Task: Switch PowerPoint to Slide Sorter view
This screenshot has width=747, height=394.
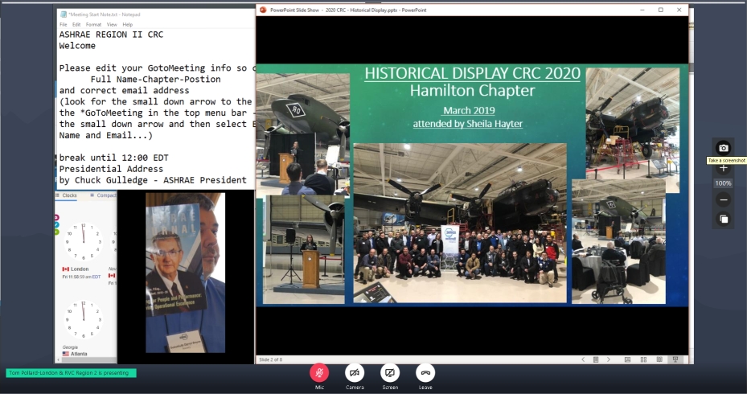Action: 643,359
